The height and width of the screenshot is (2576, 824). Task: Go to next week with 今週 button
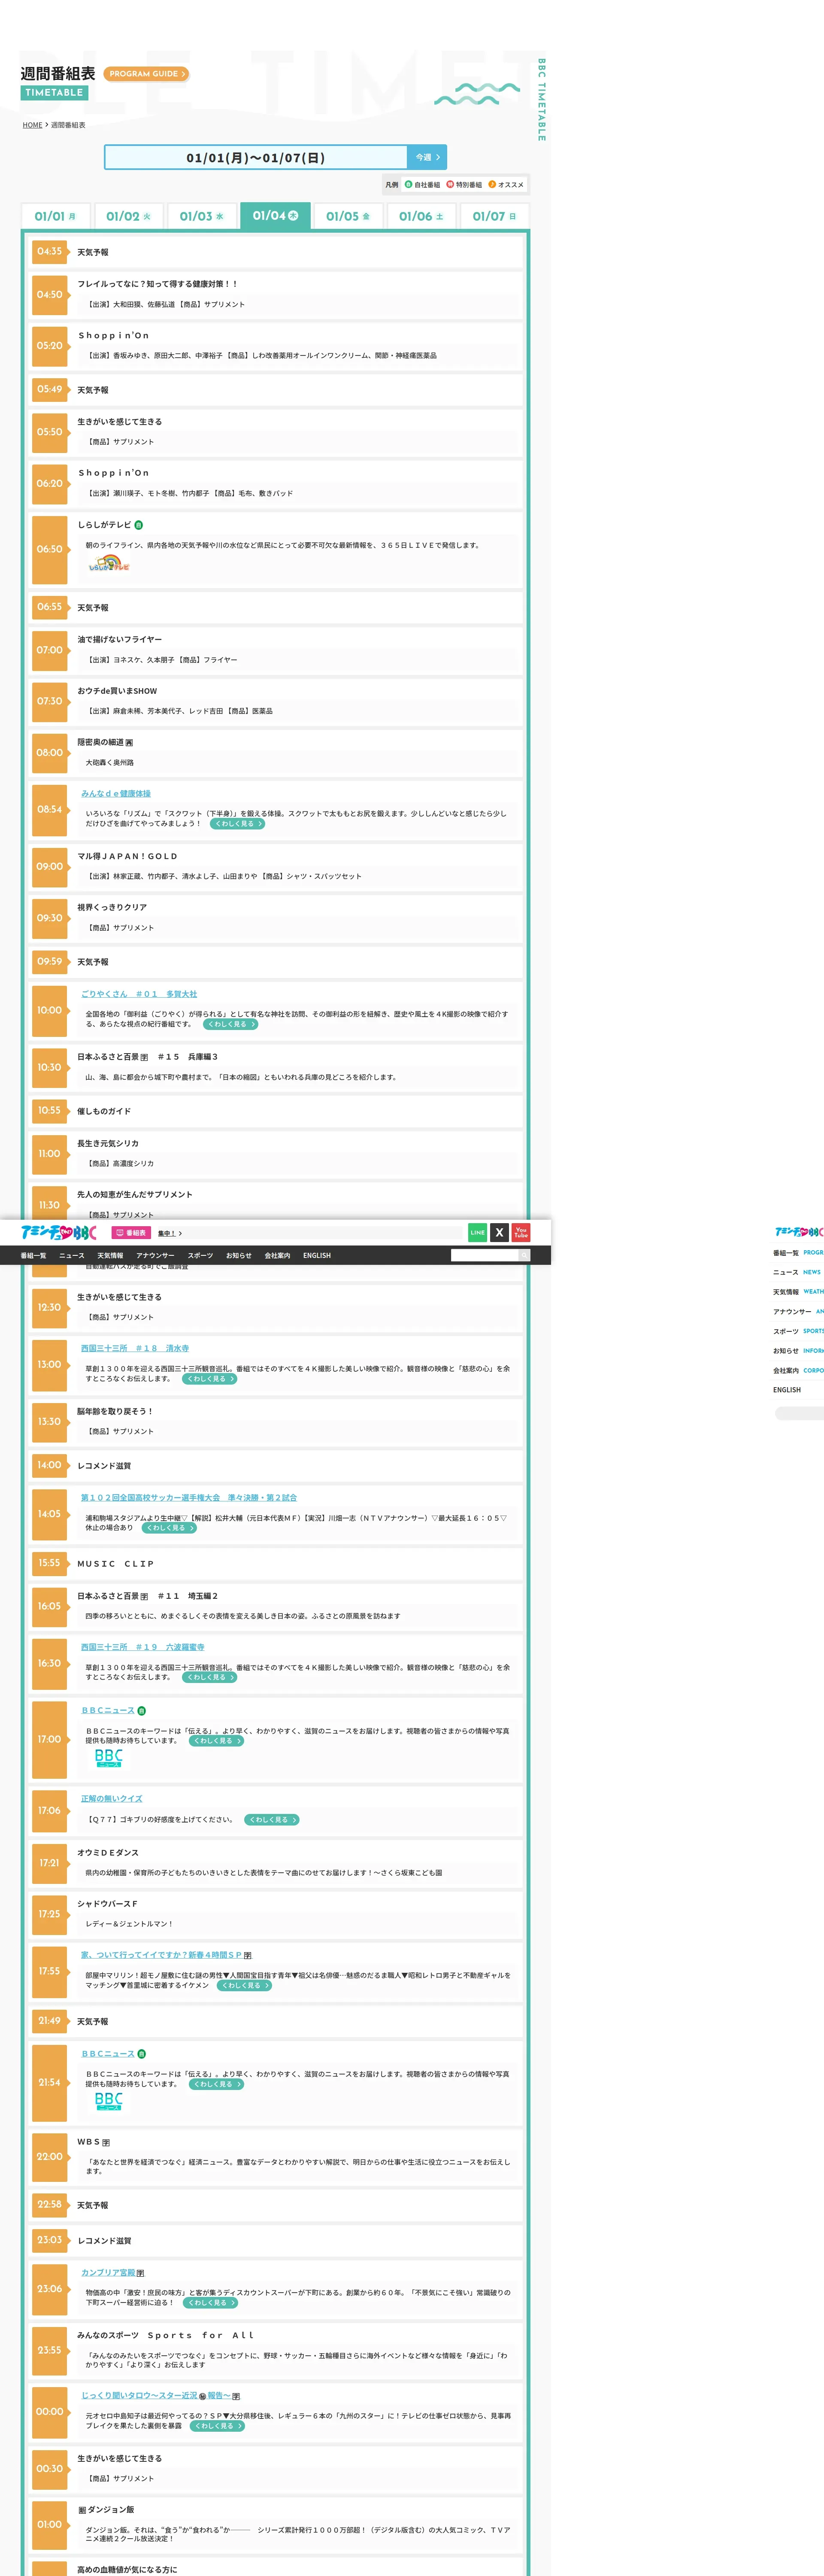[x=427, y=157]
